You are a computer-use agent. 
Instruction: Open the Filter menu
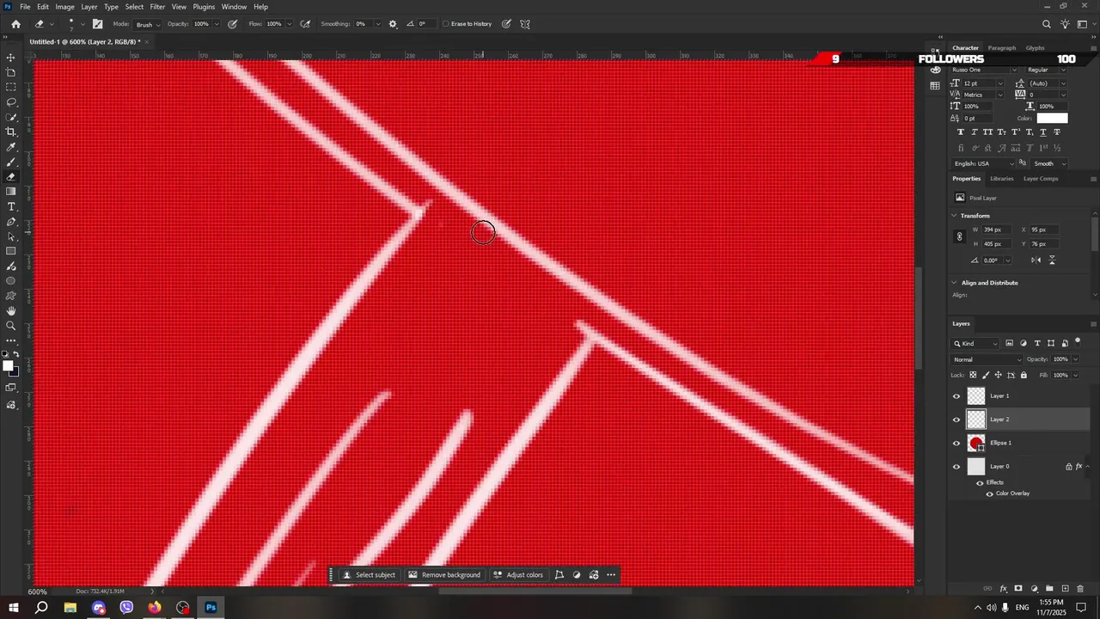157,7
